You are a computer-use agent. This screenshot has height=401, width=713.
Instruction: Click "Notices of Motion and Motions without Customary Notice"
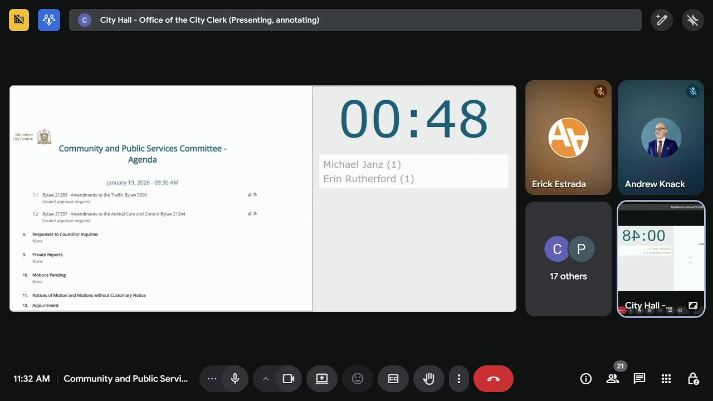pos(89,295)
